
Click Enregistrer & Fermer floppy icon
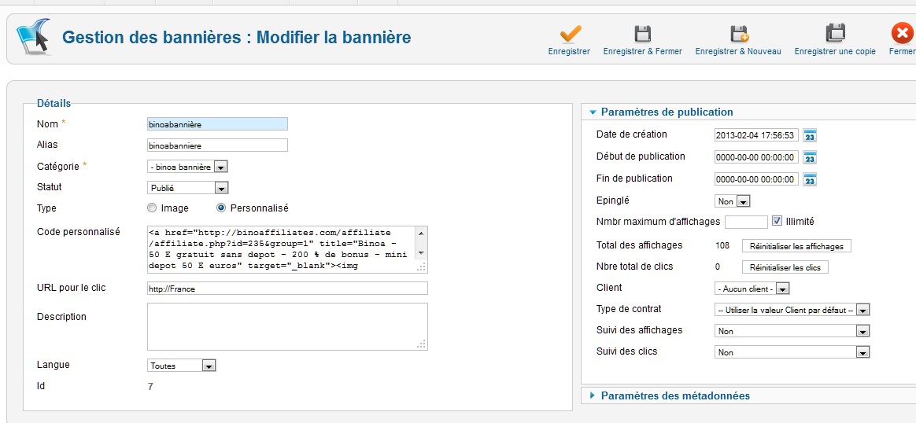coord(642,34)
